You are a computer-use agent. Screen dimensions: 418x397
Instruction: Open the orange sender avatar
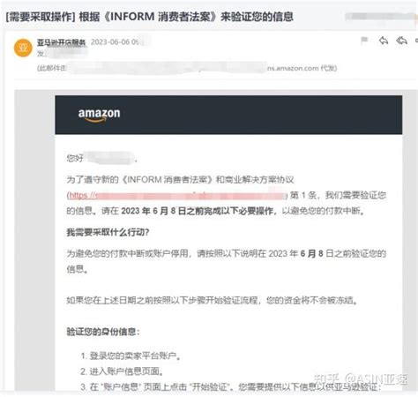click(23, 48)
